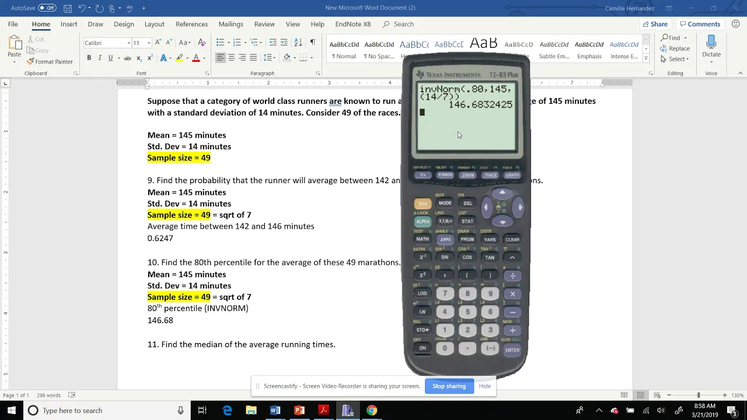
Task: Open the EndNote X8 tab
Action: click(353, 24)
